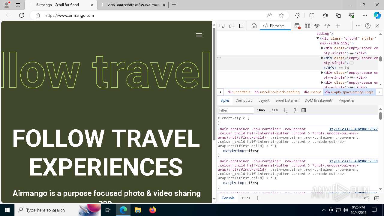
Task: Open the DOM Breakpoints tab
Action: coord(319,100)
